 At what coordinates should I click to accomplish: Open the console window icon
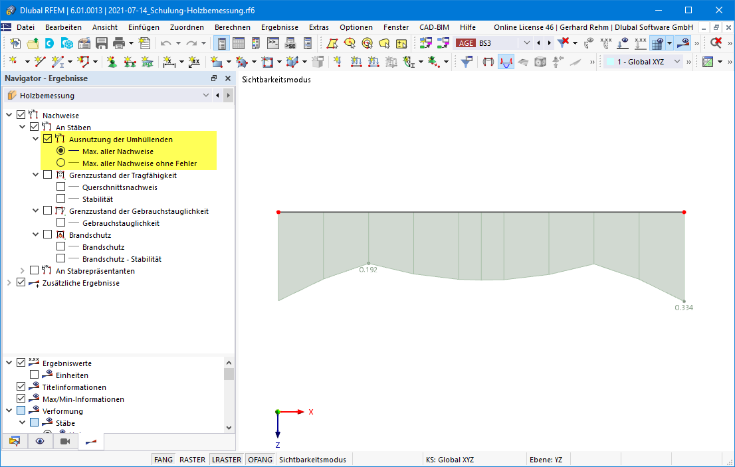[x=273, y=44]
